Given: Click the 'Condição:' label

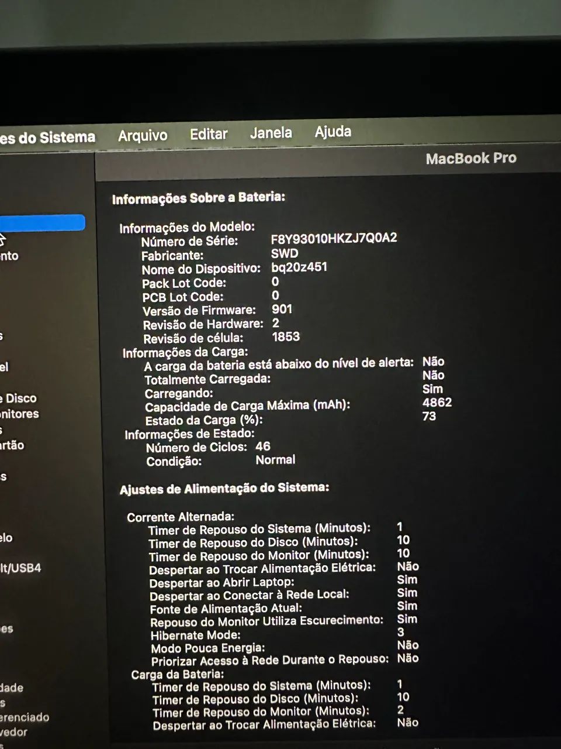Looking at the screenshot, I should pyautogui.click(x=174, y=461).
